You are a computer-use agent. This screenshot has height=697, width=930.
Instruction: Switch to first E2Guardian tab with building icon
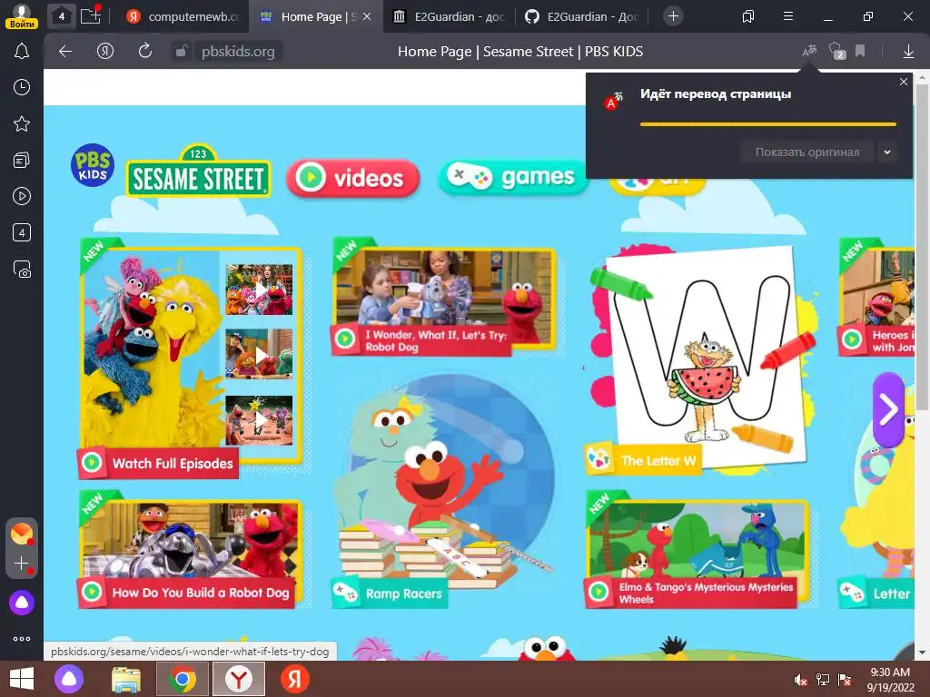[449, 16]
